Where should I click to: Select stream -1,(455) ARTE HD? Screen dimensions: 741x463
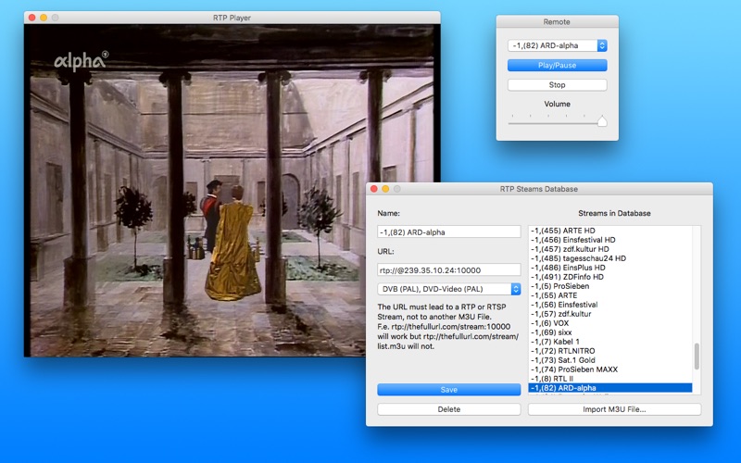[610, 231]
